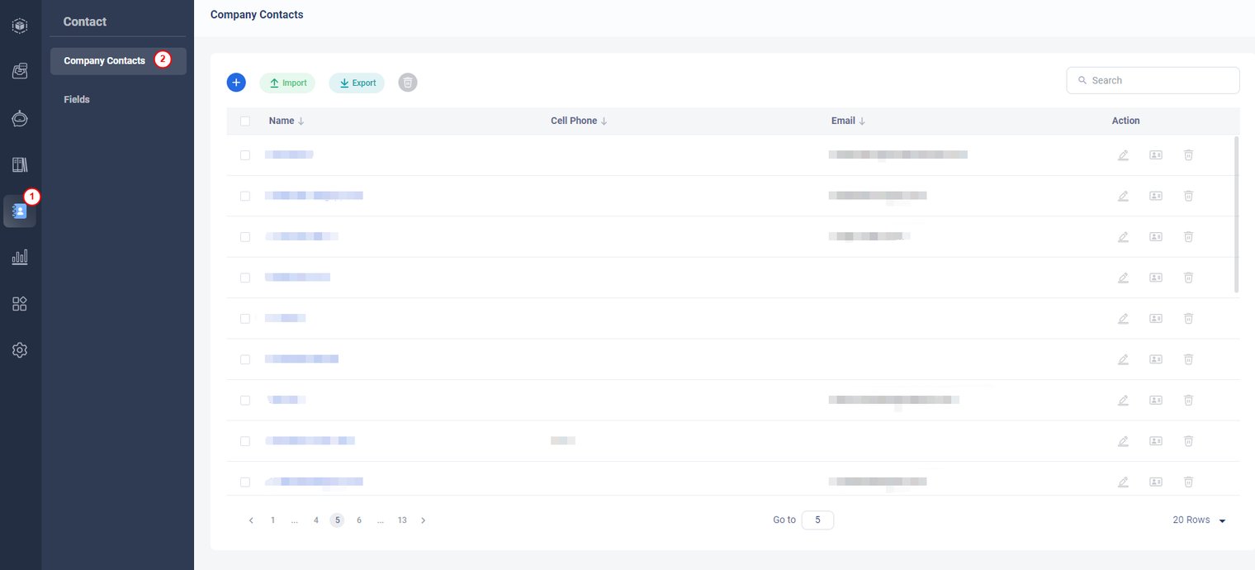Sort by Name column arrow

coord(301,121)
